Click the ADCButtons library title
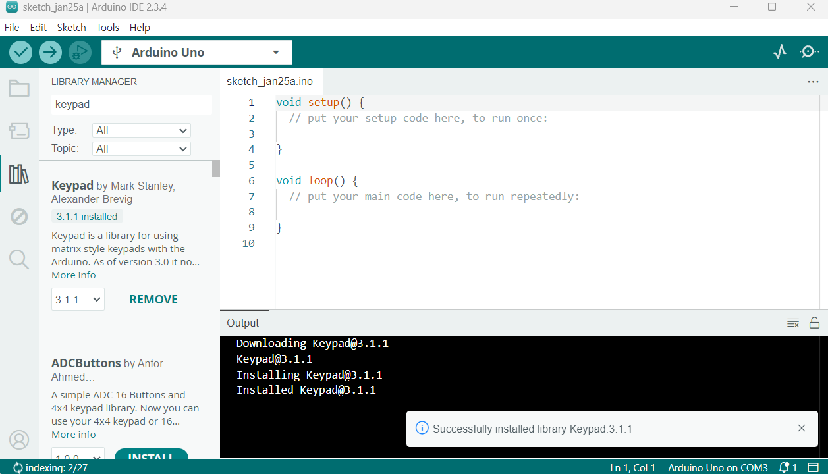The height and width of the screenshot is (474, 828). tap(86, 363)
